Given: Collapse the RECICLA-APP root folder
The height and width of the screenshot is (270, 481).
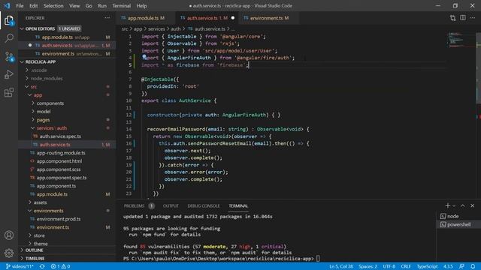Looking at the screenshot, I should pos(22,61).
